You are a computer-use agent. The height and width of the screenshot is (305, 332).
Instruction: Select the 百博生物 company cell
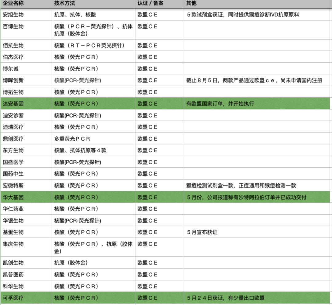26,30
